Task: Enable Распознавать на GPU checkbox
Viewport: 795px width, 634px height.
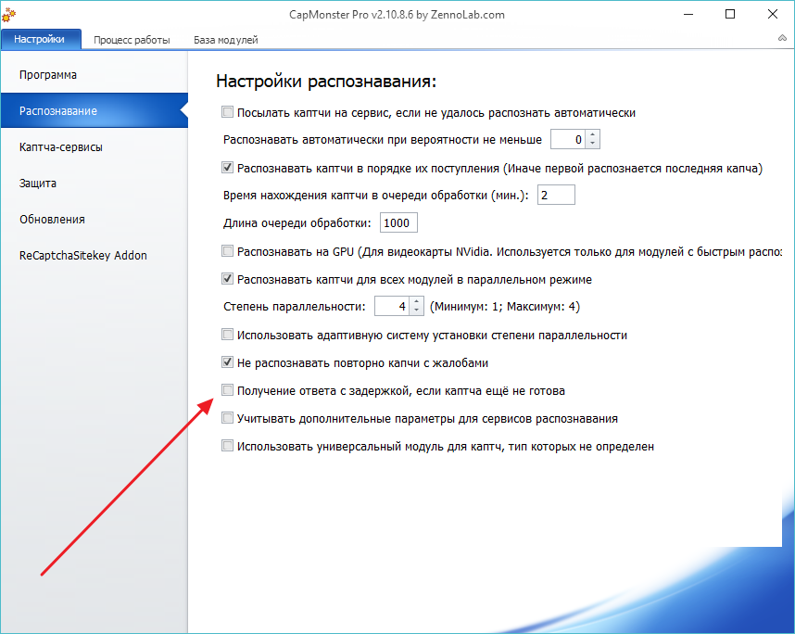Action: 227,250
